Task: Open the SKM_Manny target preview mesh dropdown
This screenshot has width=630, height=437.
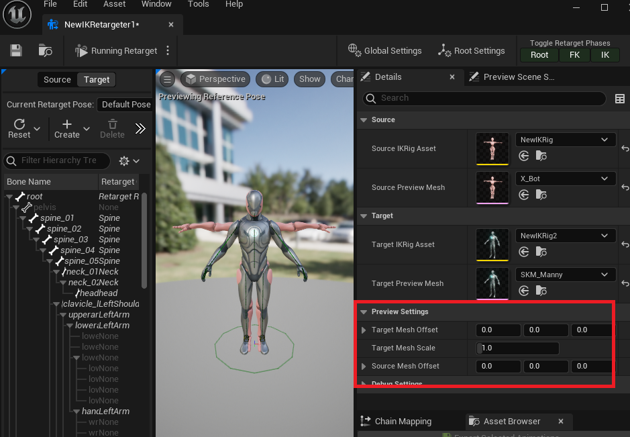Action: point(566,275)
